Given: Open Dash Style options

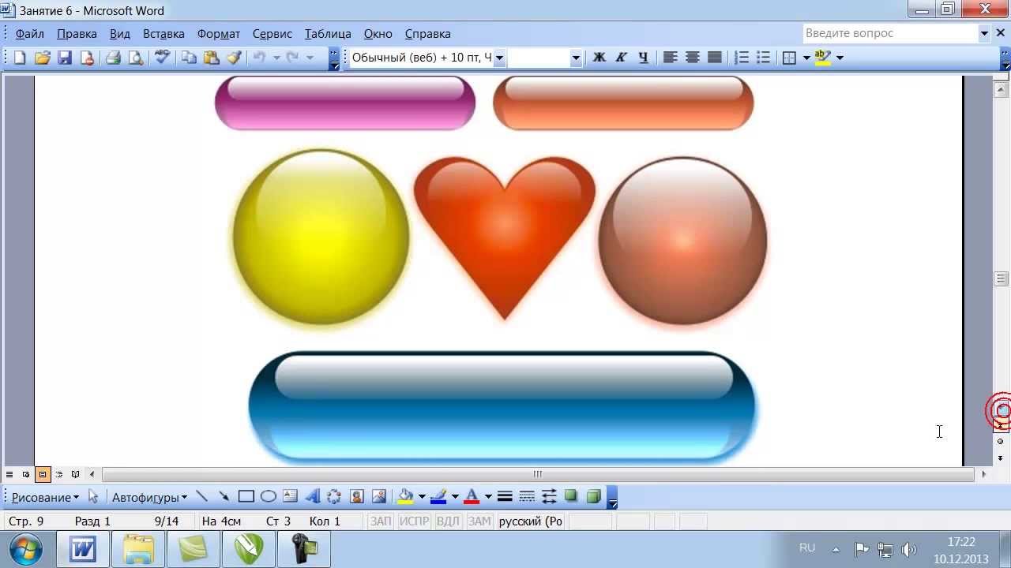Looking at the screenshot, I should click(527, 497).
